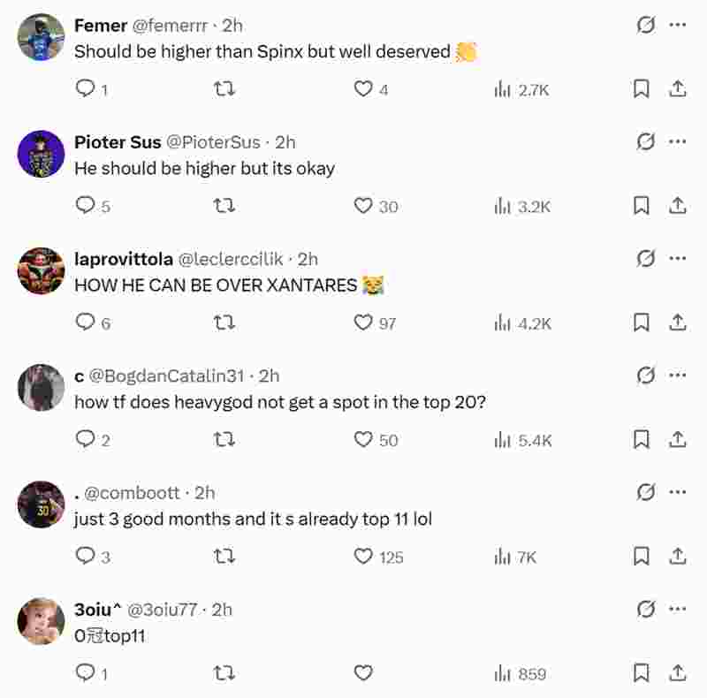
Task: Open 3oiu^'s profile picture
Action: click(x=41, y=621)
